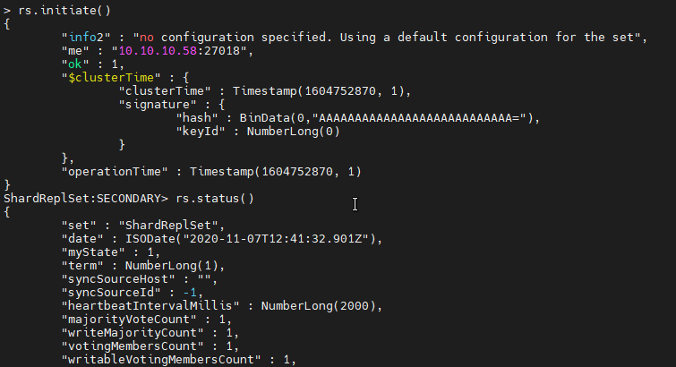Click the "set" : "ShardReplSet" line
Viewport: 676px width, 367px height.
point(143,225)
